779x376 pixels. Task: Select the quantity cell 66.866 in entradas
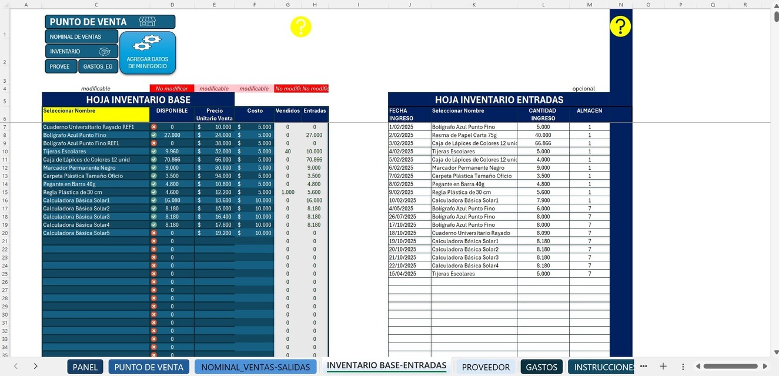(x=543, y=143)
